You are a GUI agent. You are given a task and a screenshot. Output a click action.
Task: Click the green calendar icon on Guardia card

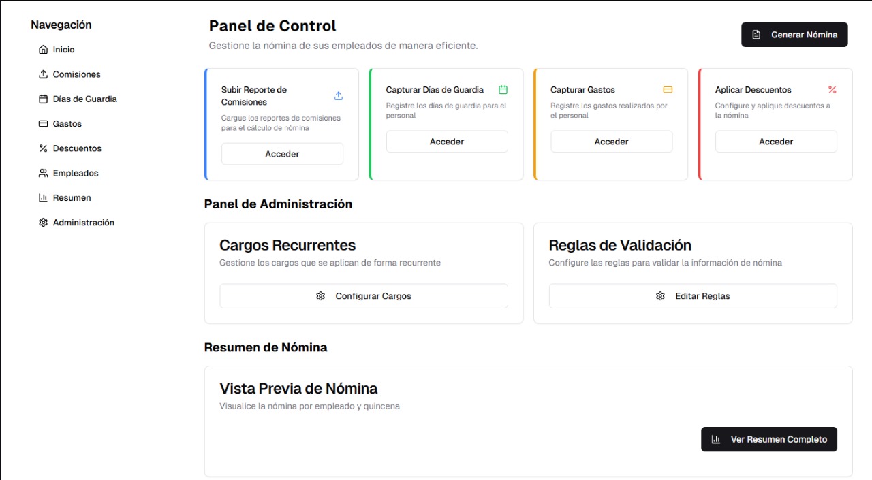(503, 89)
